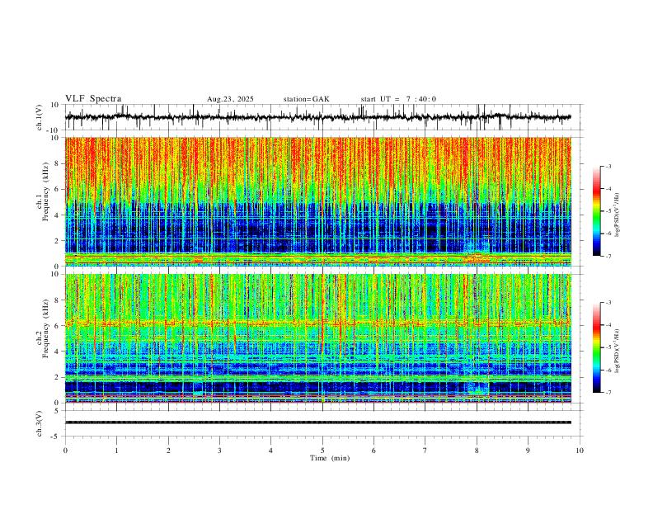Click the 'VLF Spectra' title text
Viewport: 653px width, 505px height.
93,99
